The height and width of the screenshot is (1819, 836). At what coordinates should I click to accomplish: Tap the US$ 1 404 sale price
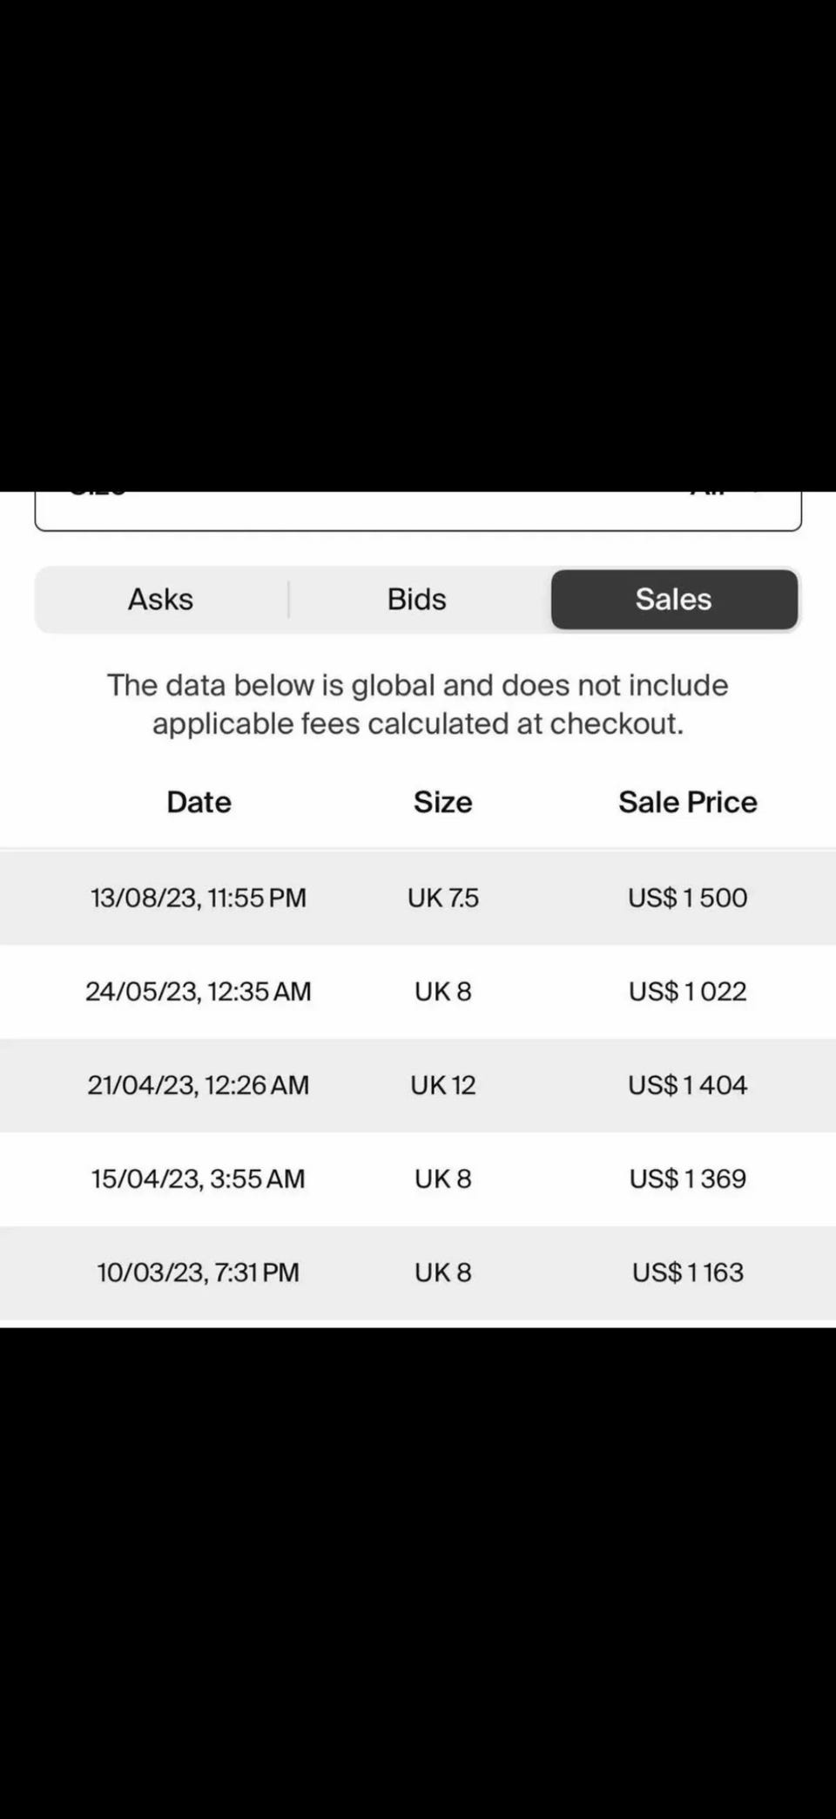click(688, 1085)
